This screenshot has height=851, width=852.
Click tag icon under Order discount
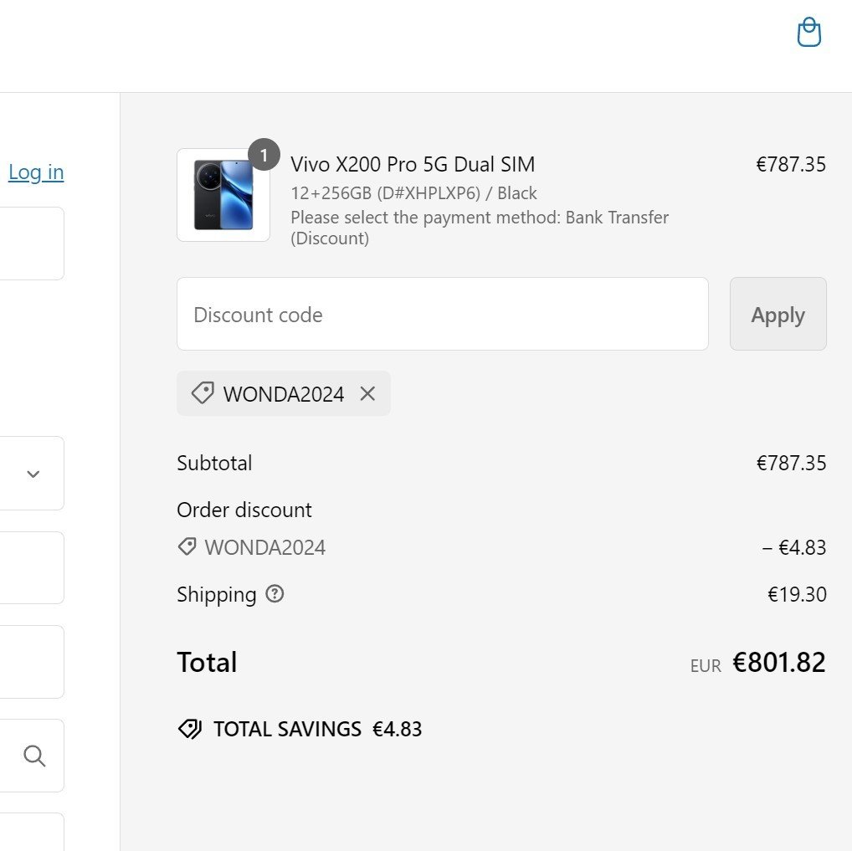tap(187, 547)
